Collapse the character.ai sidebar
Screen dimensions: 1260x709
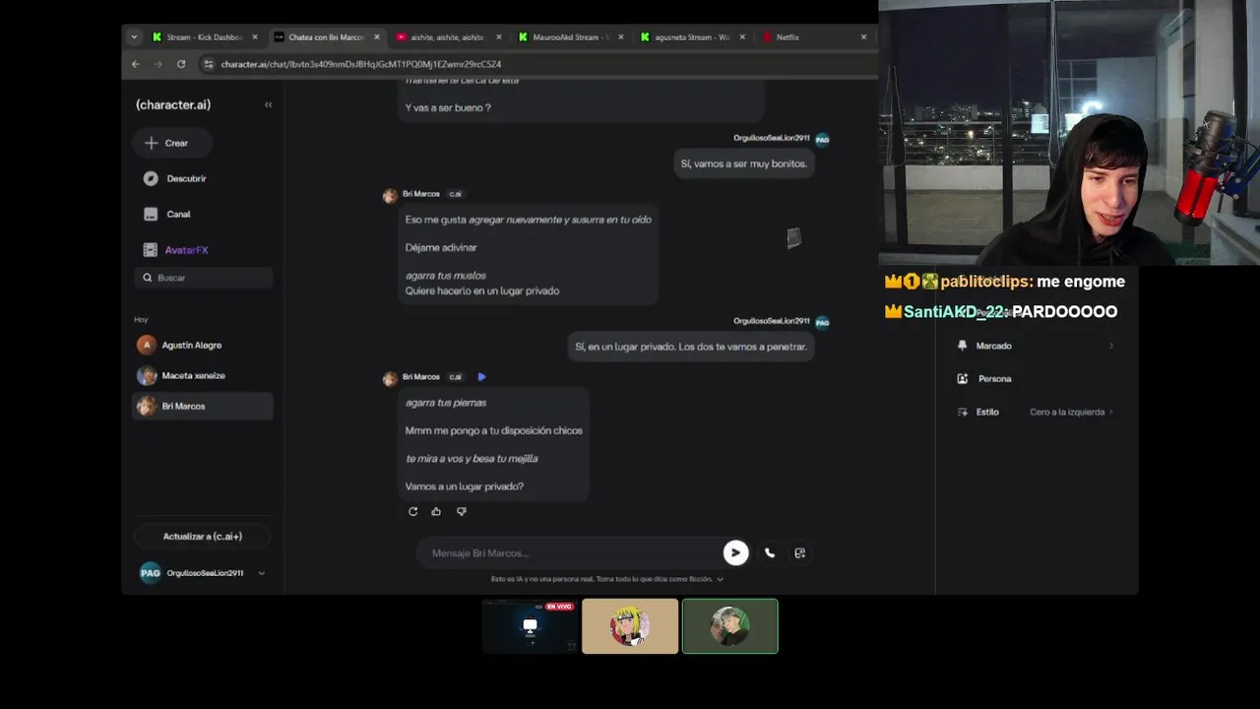[268, 104]
